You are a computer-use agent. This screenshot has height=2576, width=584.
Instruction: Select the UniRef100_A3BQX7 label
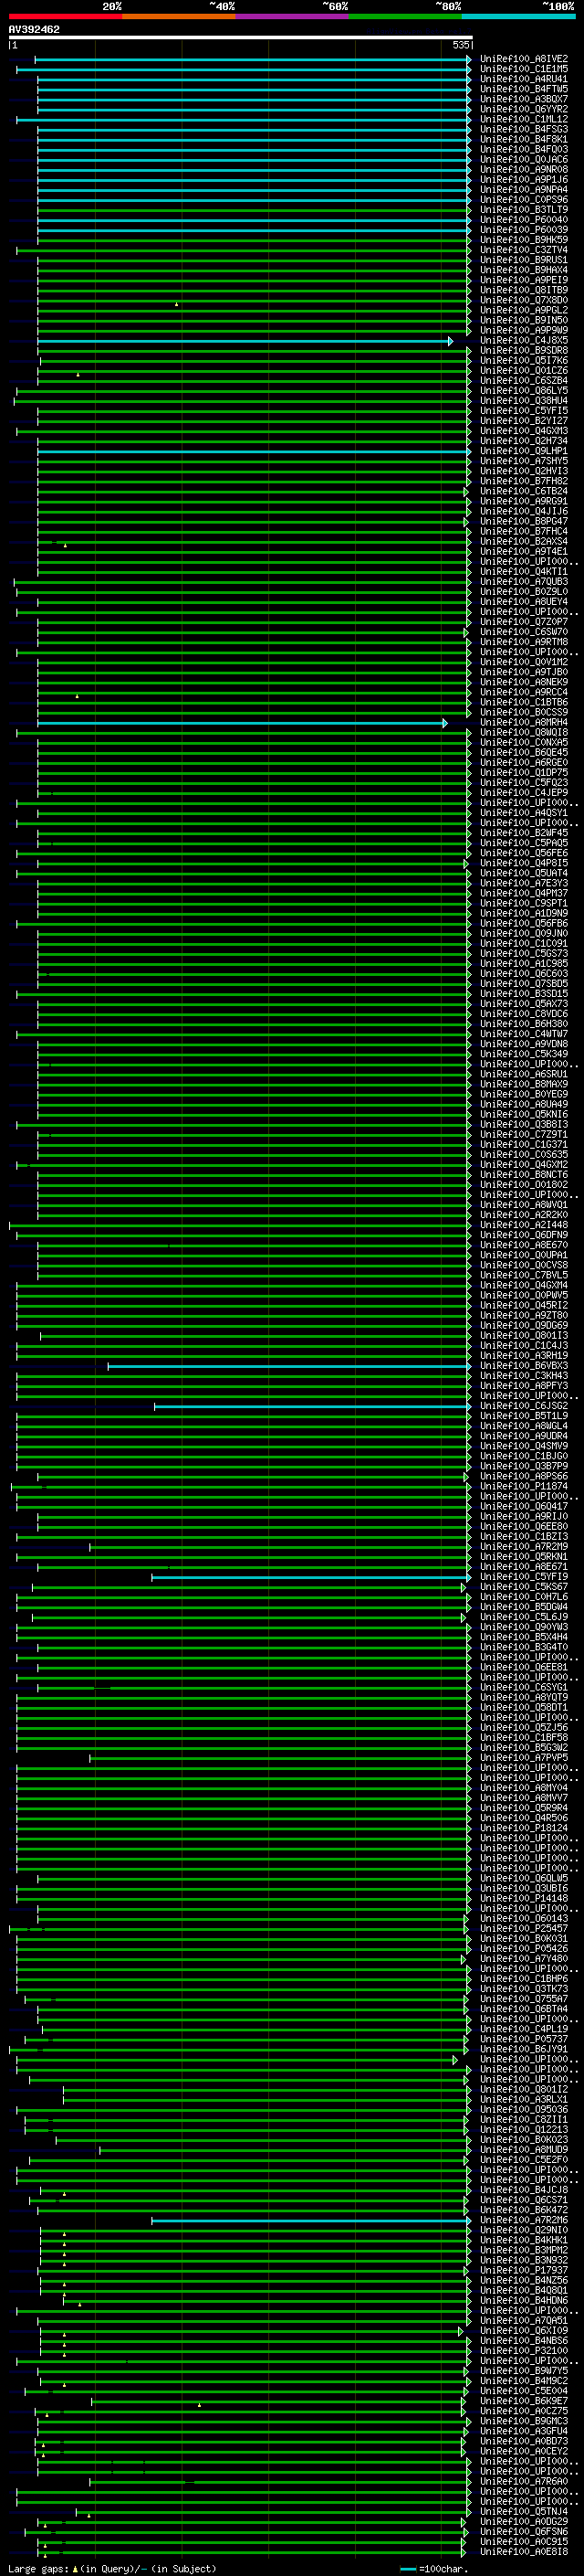524,99
